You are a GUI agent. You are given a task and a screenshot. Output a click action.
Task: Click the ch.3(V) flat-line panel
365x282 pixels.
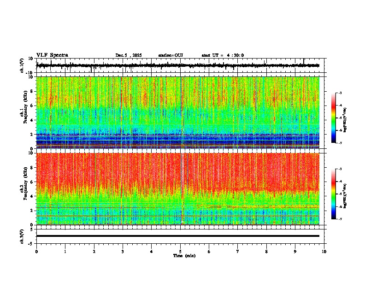point(181,236)
